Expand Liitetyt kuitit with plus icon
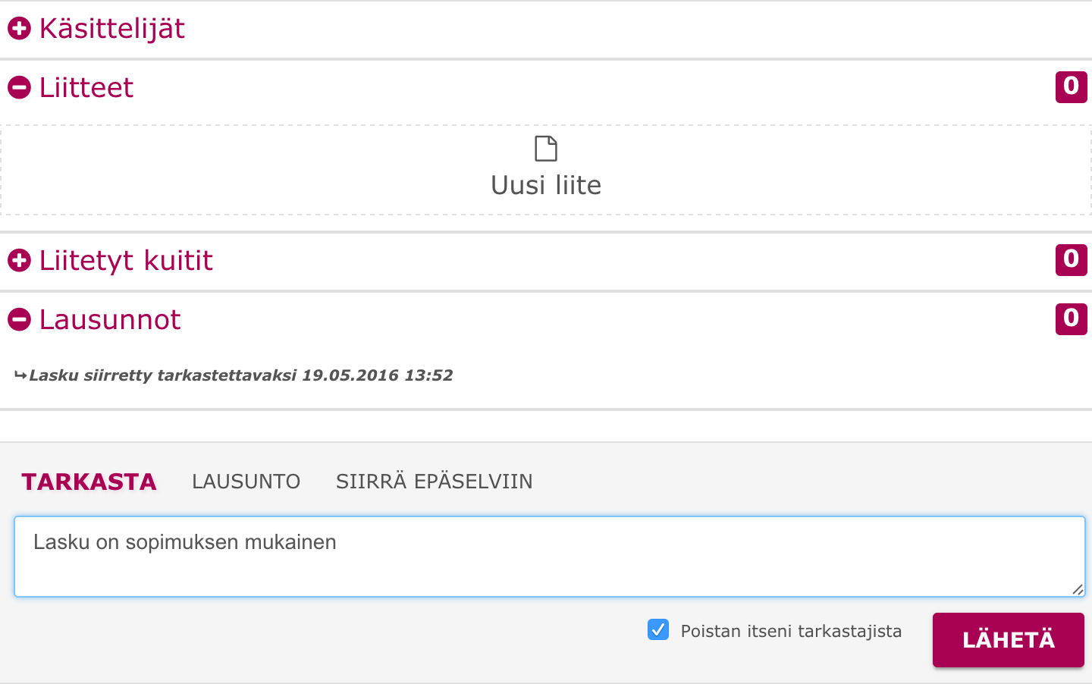This screenshot has width=1092, height=684. pyautogui.click(x=19, y=261)
